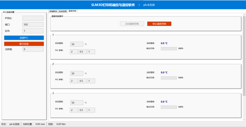Click the blue 连接PLC button
The height and width of the screenshot is (127, 246).
click(x=24, y=38)
